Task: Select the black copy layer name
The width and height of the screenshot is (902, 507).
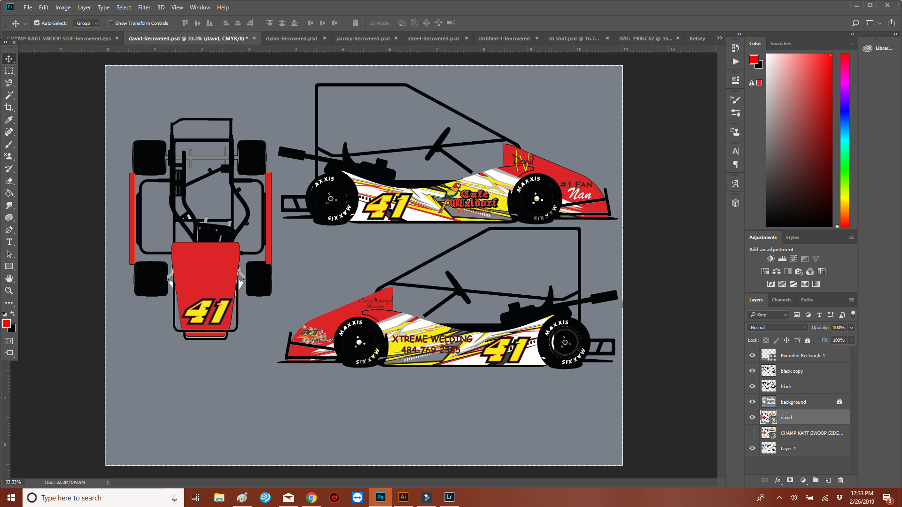Action: point(792,371)
